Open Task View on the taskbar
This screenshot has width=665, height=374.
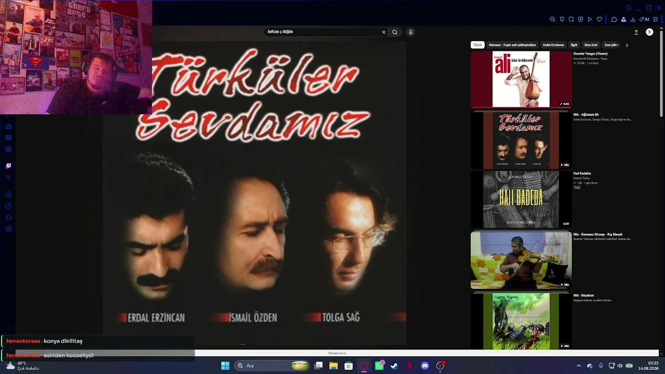tap(318, 366)
